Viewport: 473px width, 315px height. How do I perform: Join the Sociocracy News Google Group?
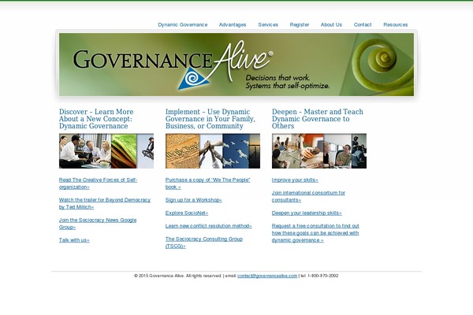point(98,224)
